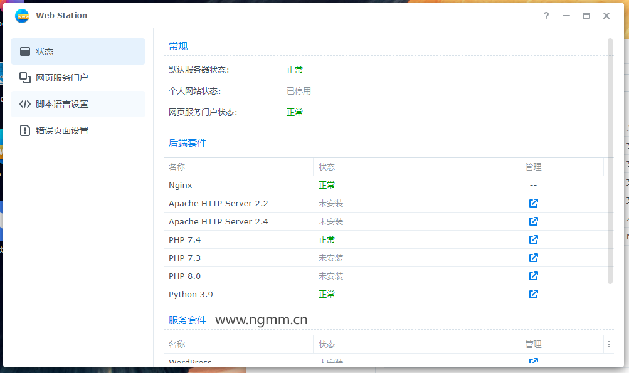Viewport: 629px width, 373px height.
Task: Click the PHP 7.4 manage button
Action: tap(532, 239)
